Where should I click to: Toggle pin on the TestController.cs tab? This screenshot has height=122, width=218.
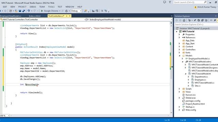[x=67, y=16]
